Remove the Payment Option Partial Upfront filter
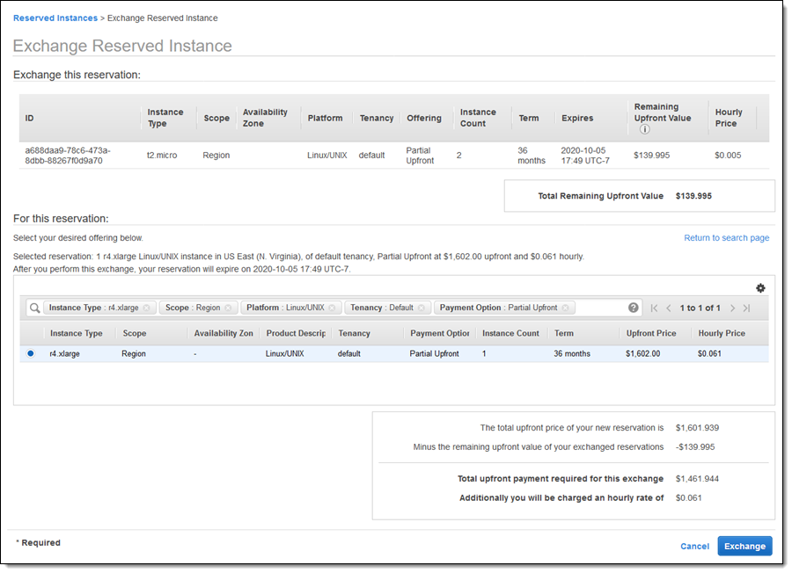Image resolution: width=792 pixels, height=573 pixels. coord(566,308)
